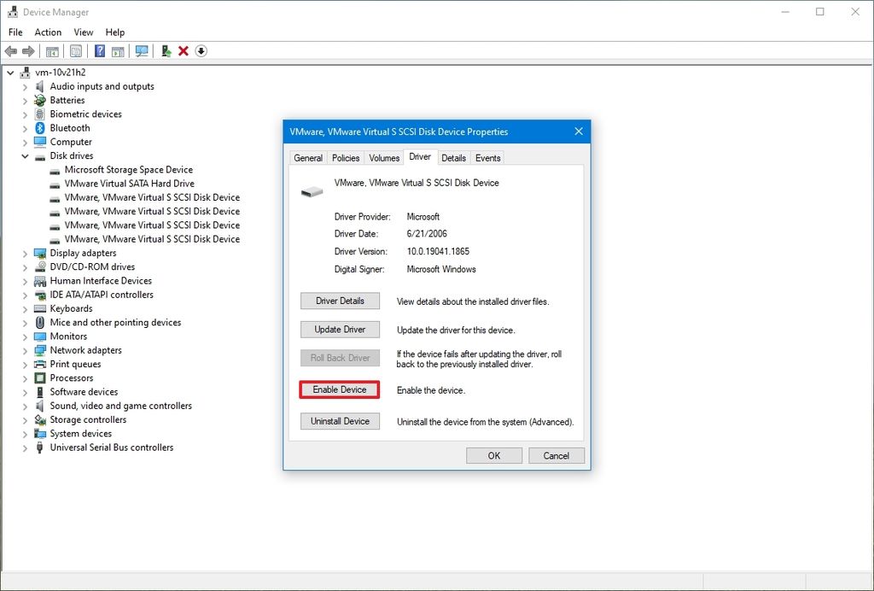Viewport: 874px width, 591px height.
Task: Click the Uninstall Device button
Action: point(340,421)
